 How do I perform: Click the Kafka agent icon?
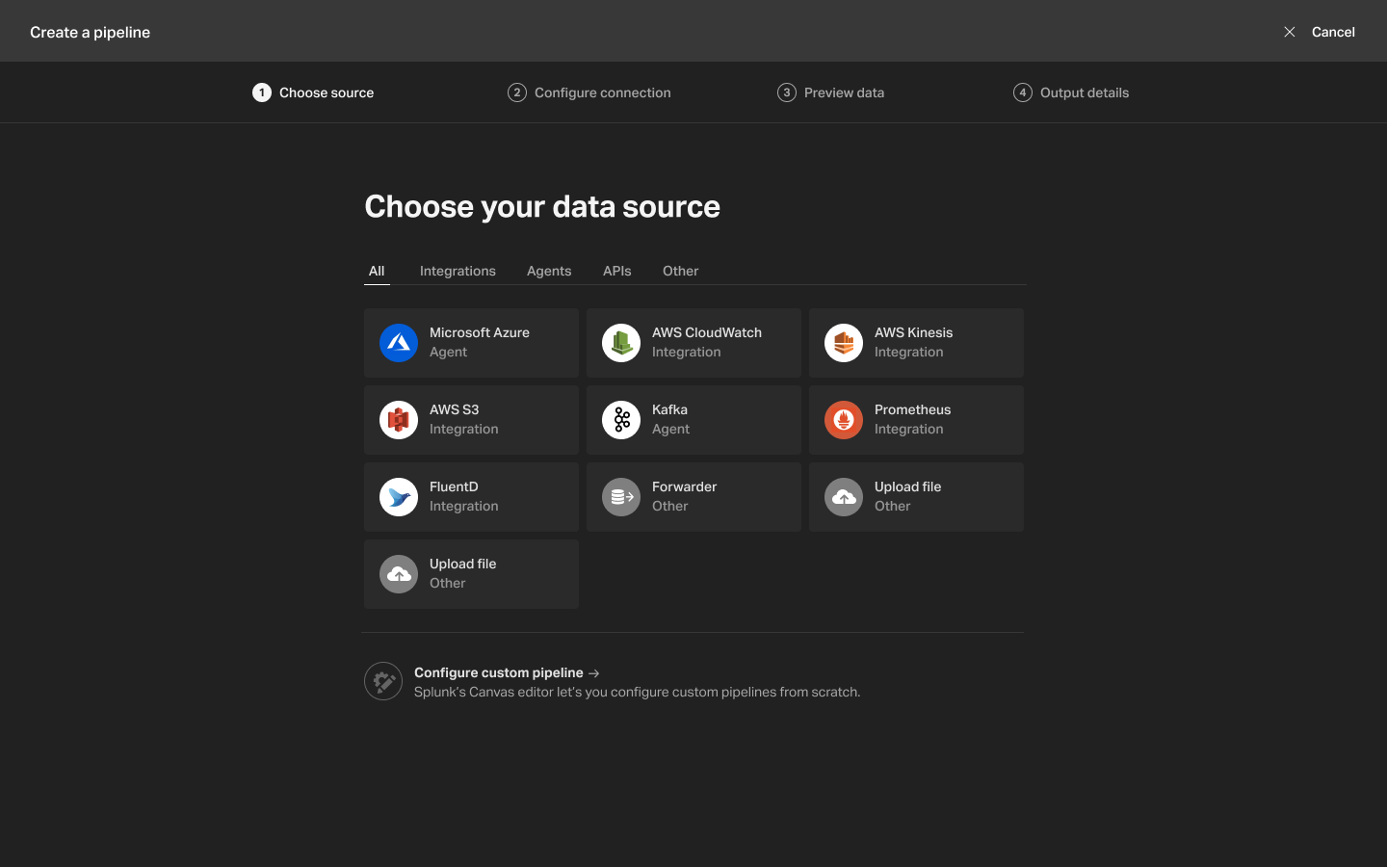[621, 420]
